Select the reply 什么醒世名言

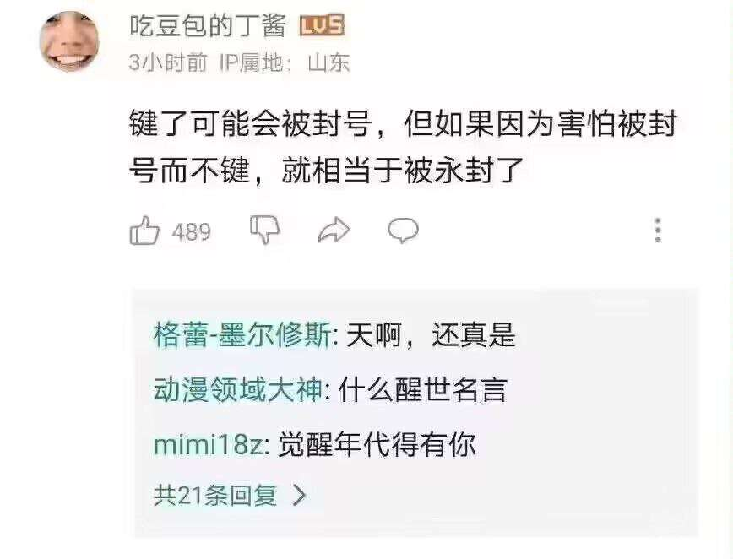click(422, 389)
